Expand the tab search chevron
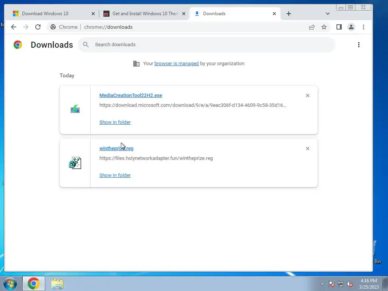This screenshot has width=388, height=291. pos(328,14)
